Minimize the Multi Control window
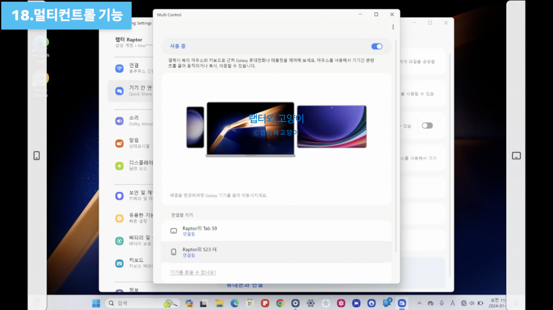 [x=360, y=14]
